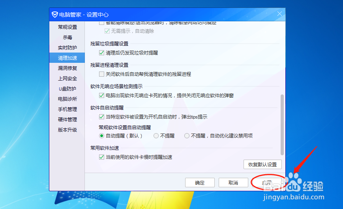Click the 恢复默认设置 button
The width and height of the screenshot is (343, 209).
262,165
